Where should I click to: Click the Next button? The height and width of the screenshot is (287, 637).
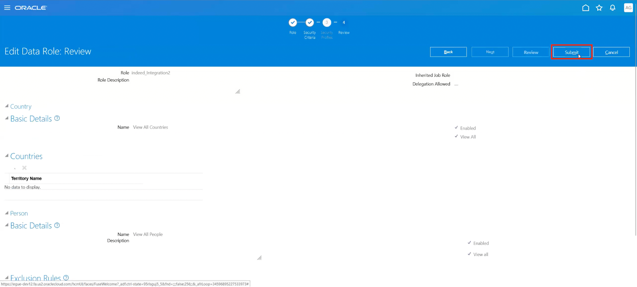(490, 52)
